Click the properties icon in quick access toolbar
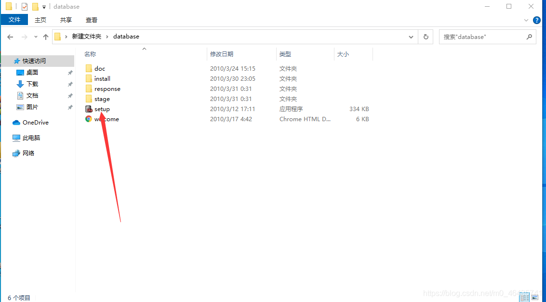 click(x=25, y=7)
